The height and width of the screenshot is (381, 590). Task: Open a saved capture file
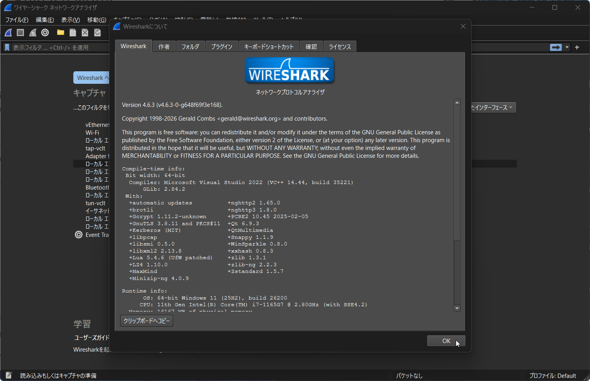(x=60, y=33)
